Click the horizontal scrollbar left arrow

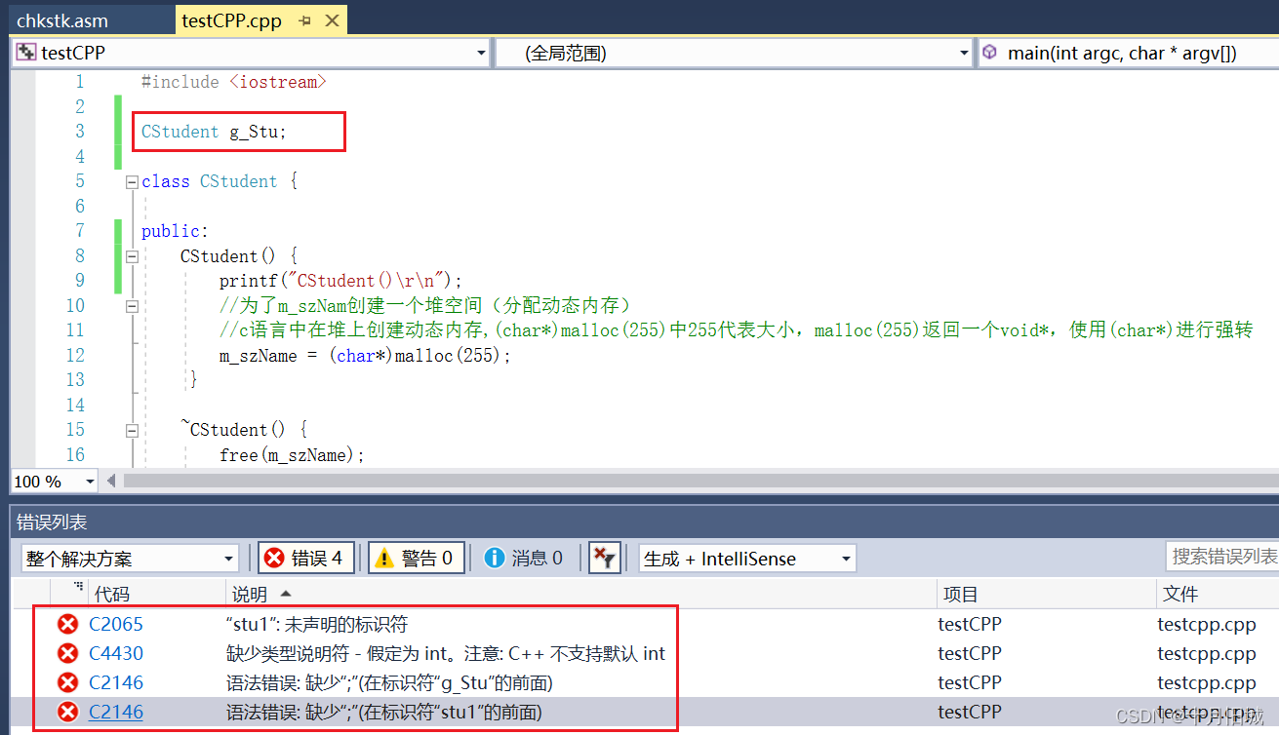[x=111, y=481]
